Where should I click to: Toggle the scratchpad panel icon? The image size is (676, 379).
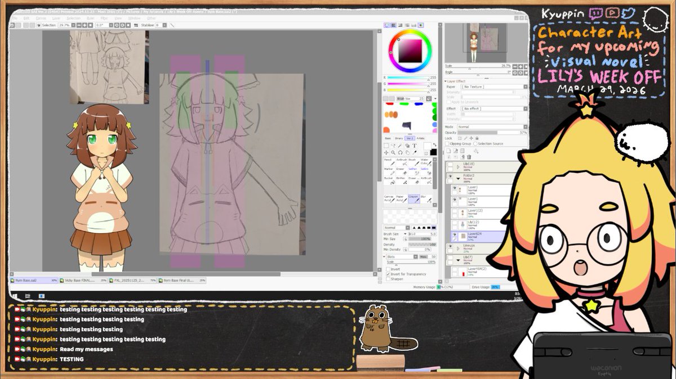point(420,25)
